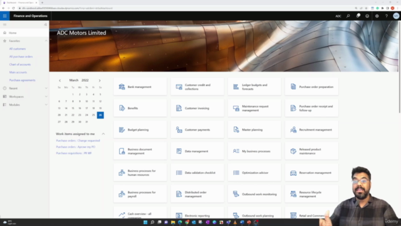Open Purchase requisitions: PR WF work item
Screen dimensions: 401x226
(74, 153)
